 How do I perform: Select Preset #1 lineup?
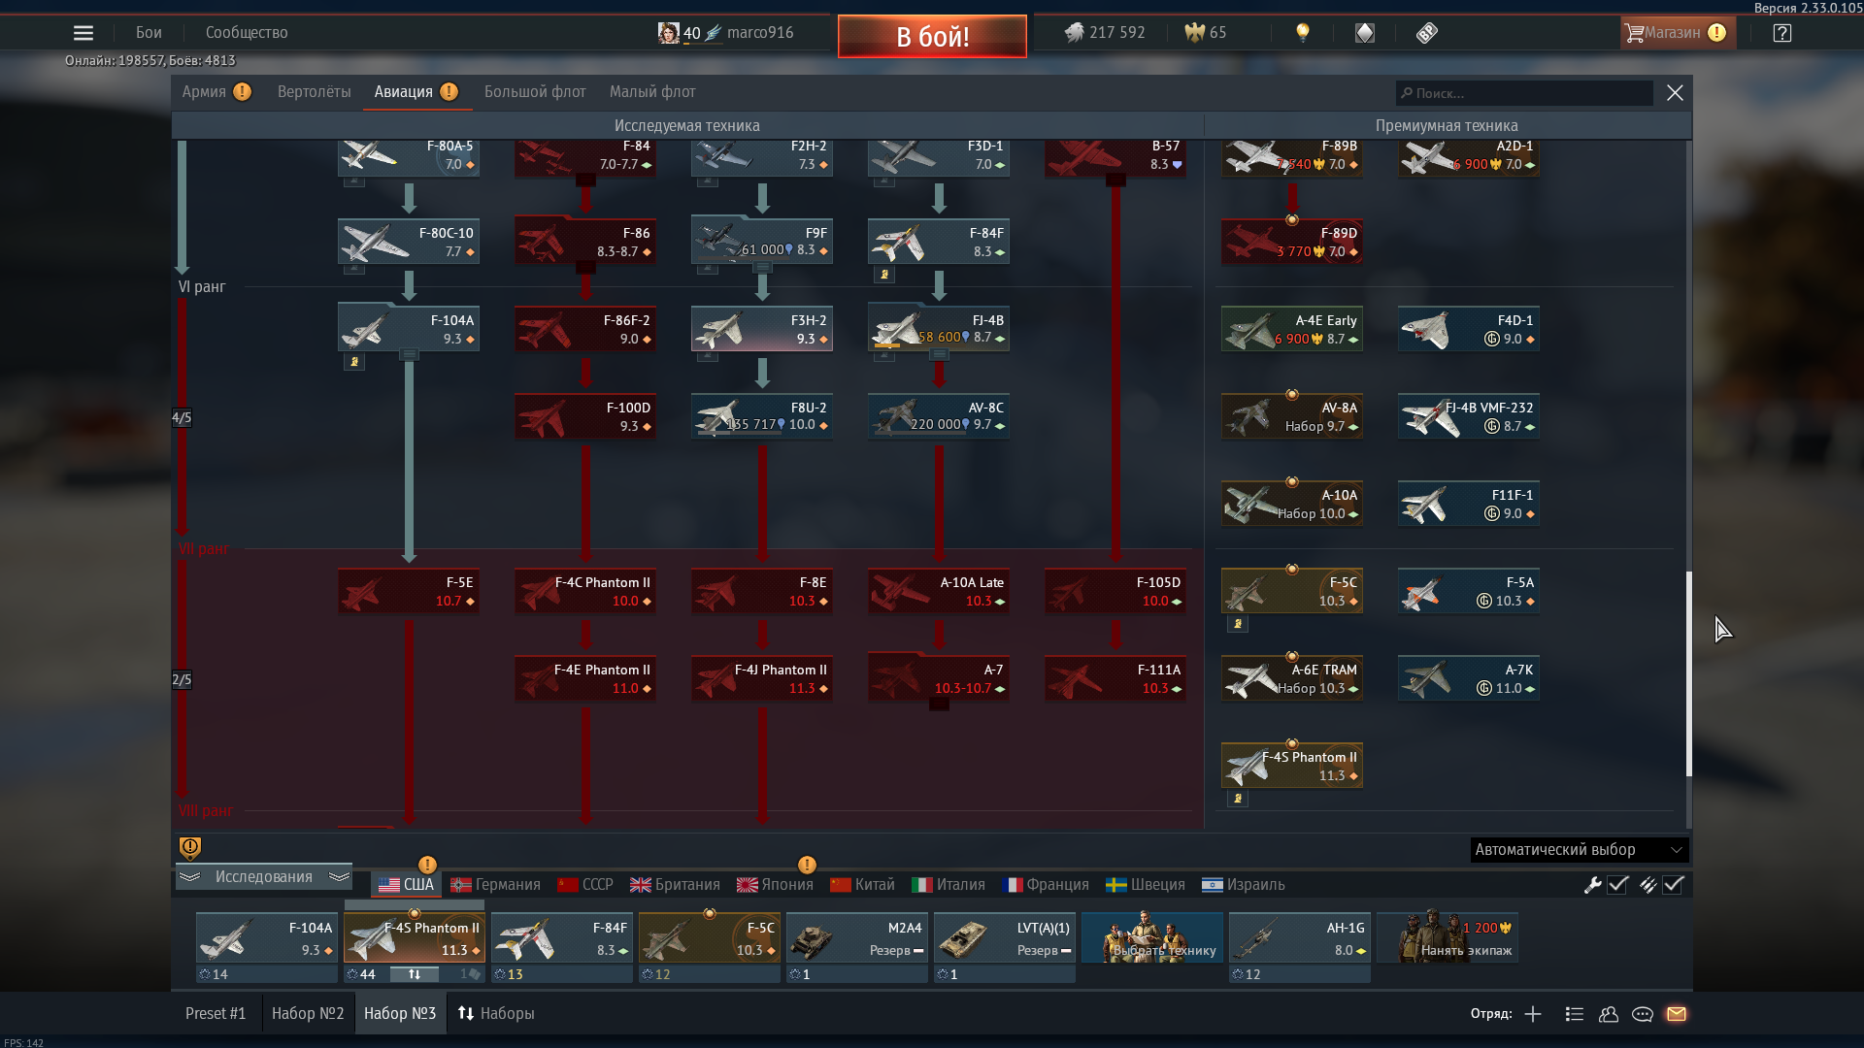click(x=216, y=1013)
